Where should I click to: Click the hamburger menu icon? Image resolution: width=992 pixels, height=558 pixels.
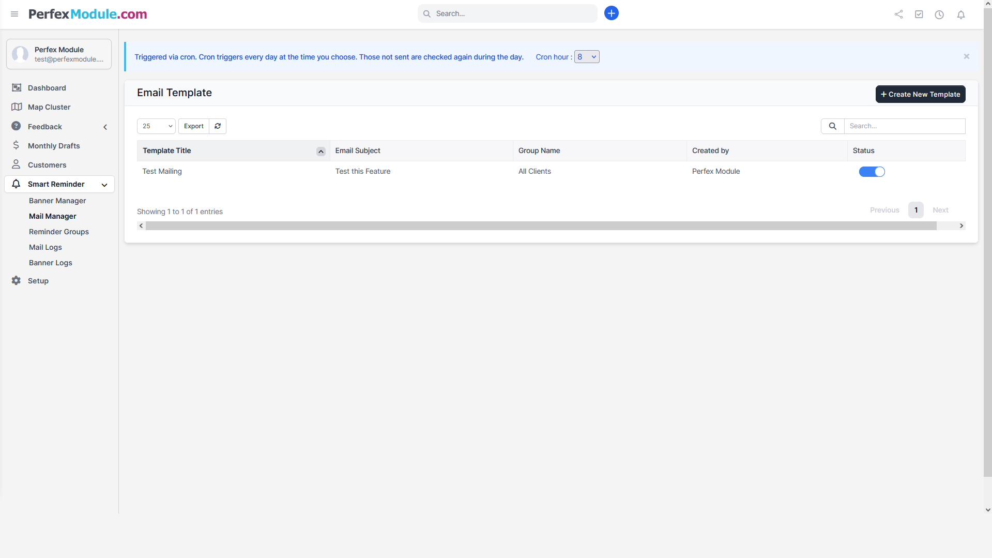pos(14,14)
